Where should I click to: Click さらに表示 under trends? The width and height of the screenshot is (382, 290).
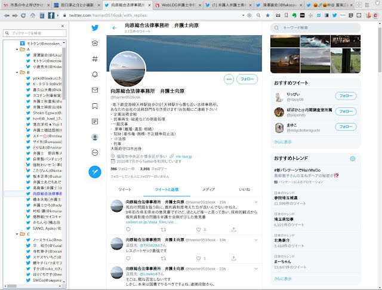pyautogui.click(x=282, y=279)
